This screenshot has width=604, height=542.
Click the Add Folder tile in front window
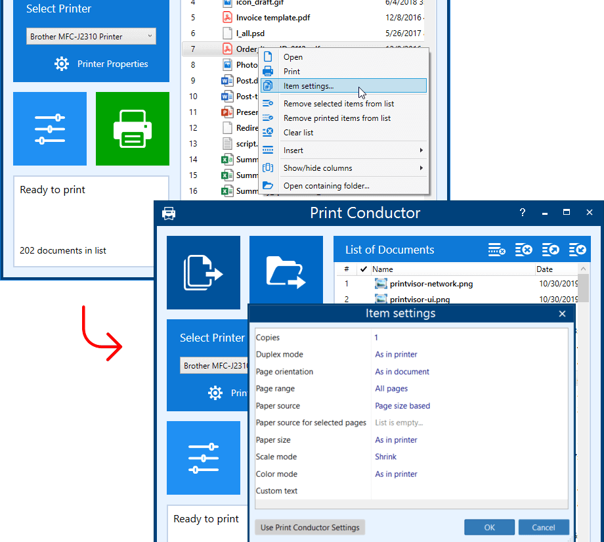tap(286, 270)
